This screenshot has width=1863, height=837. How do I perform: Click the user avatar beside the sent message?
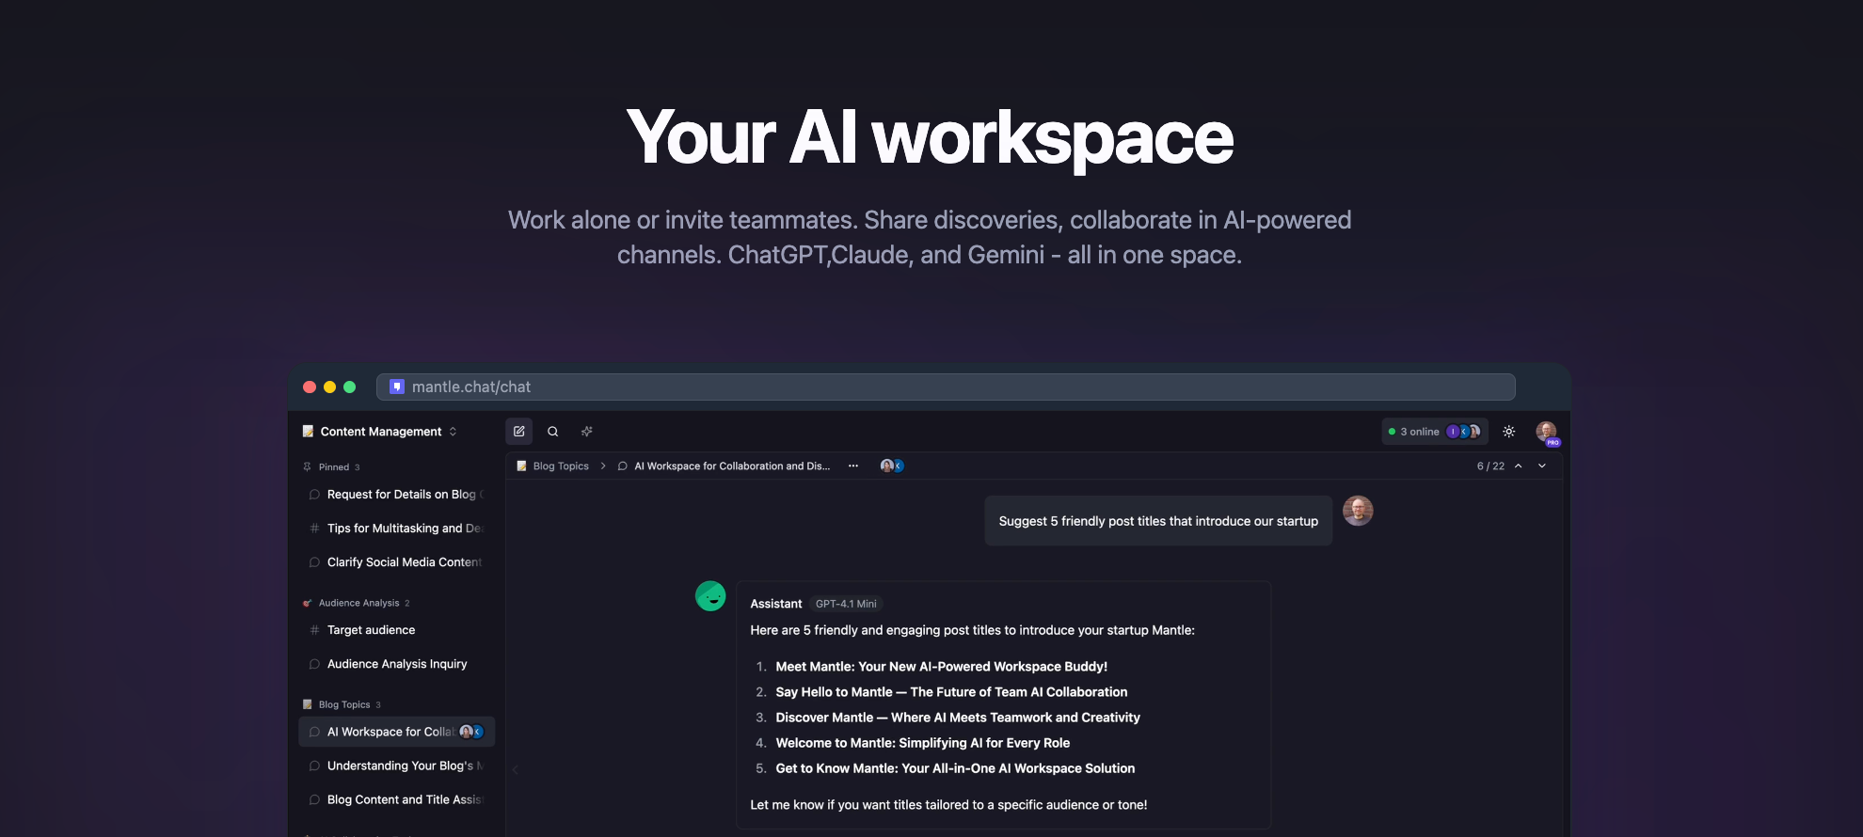1358,511
